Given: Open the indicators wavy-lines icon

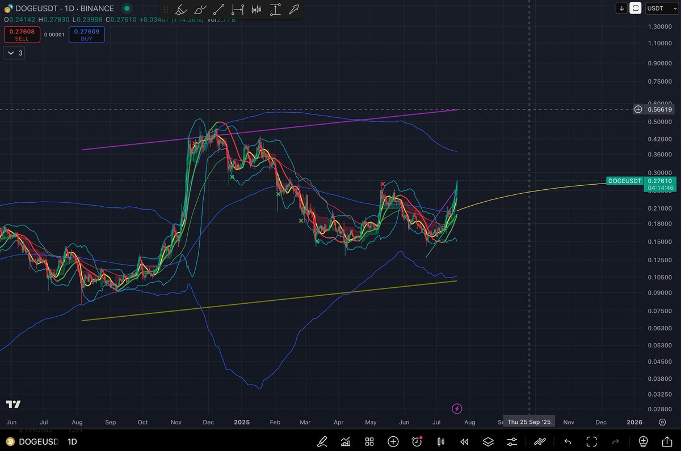Looking at the screenshot, I should pyautogui.click(x=540, y=441).
